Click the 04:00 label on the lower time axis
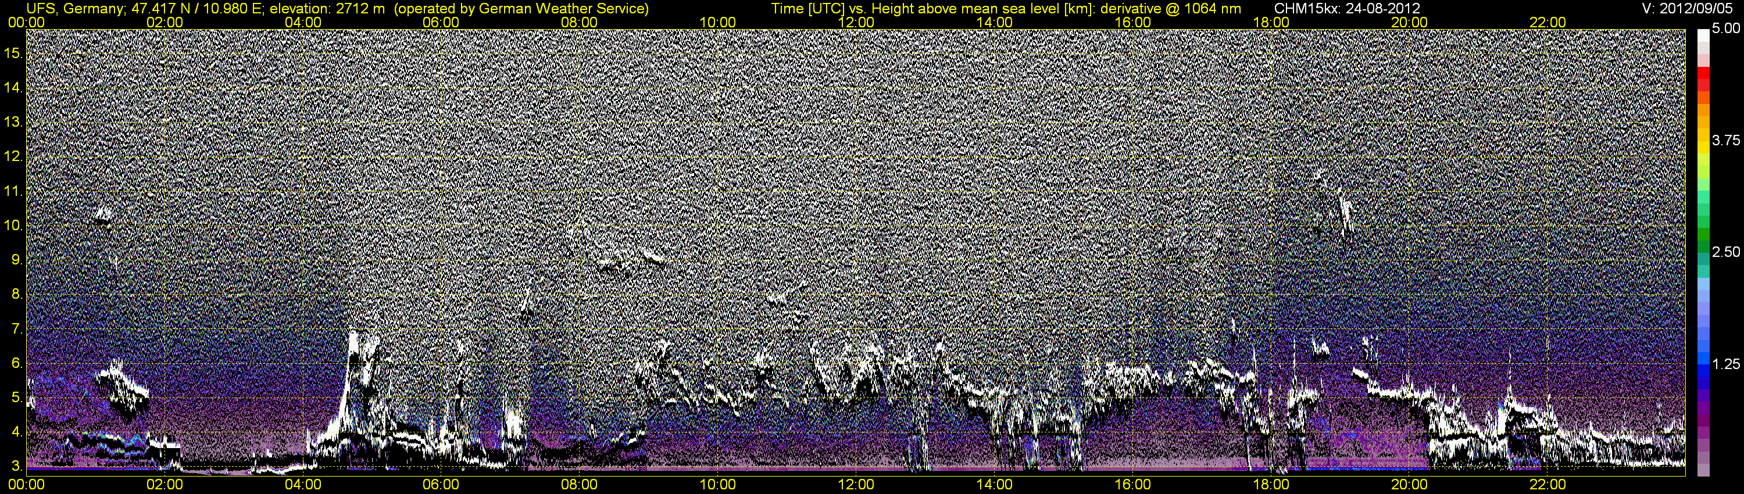The width and height of the screenshot is (1744, 494). (303, 485)
